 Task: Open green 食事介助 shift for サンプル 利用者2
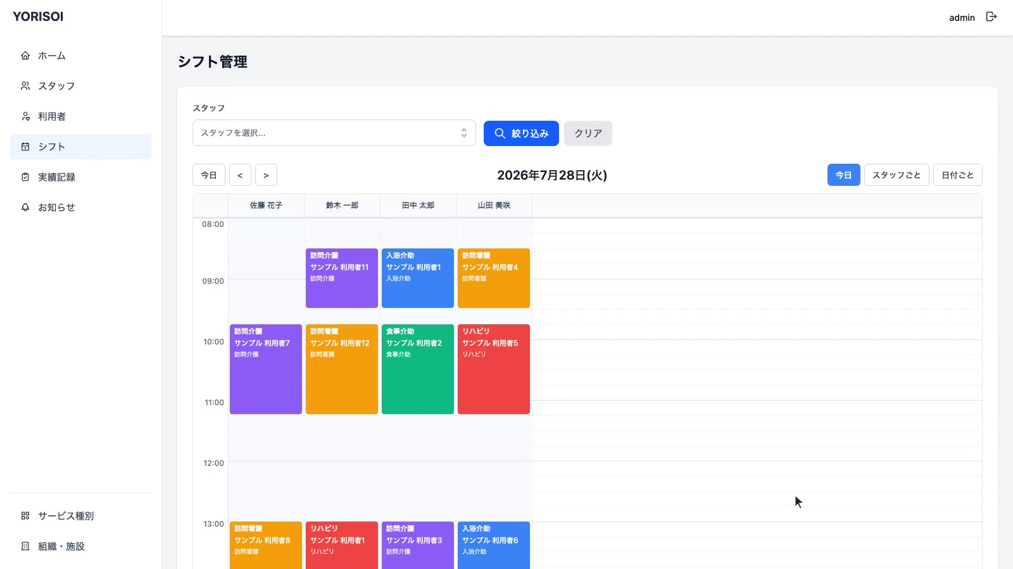tap(418, 369)
